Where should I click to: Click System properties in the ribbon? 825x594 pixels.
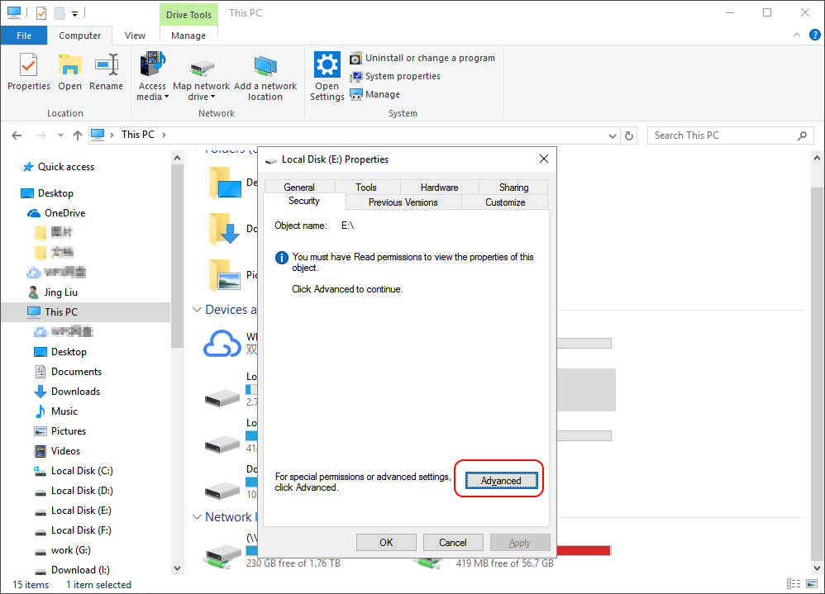395,76
